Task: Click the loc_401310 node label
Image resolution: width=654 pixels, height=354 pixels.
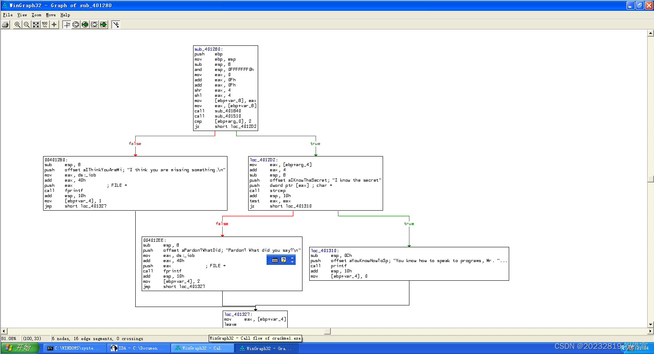Action: [x=325, y=250]
